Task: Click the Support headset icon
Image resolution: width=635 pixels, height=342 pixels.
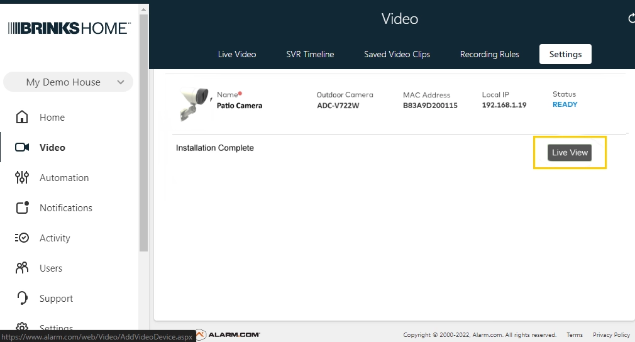Action: (22, 298)
